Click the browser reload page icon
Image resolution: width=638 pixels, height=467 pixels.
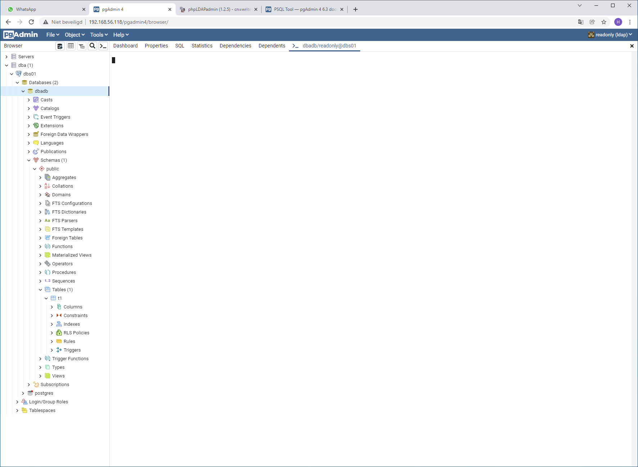tap(31, 22)
